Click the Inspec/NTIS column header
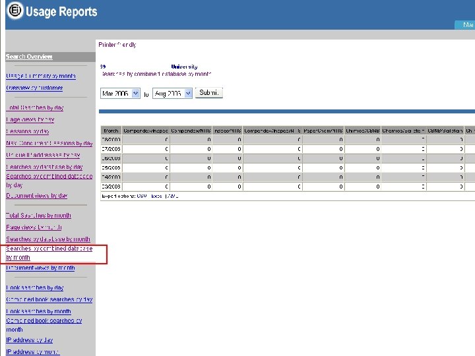This screenshot has width=475, height=356. point(228,131)
